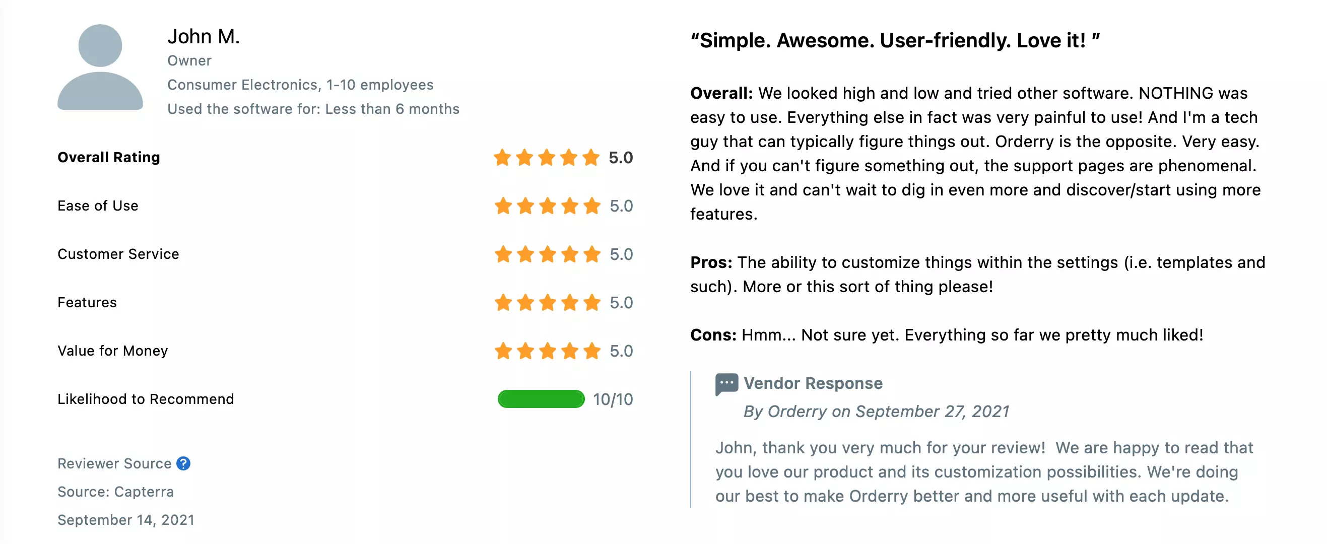The image size is (1327, 544).
Task: Click the 10/10 recommendation score
Action: [613, 399]
